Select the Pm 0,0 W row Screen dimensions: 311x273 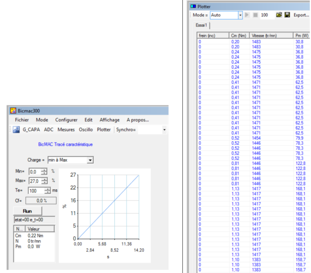tap(34, 246)
